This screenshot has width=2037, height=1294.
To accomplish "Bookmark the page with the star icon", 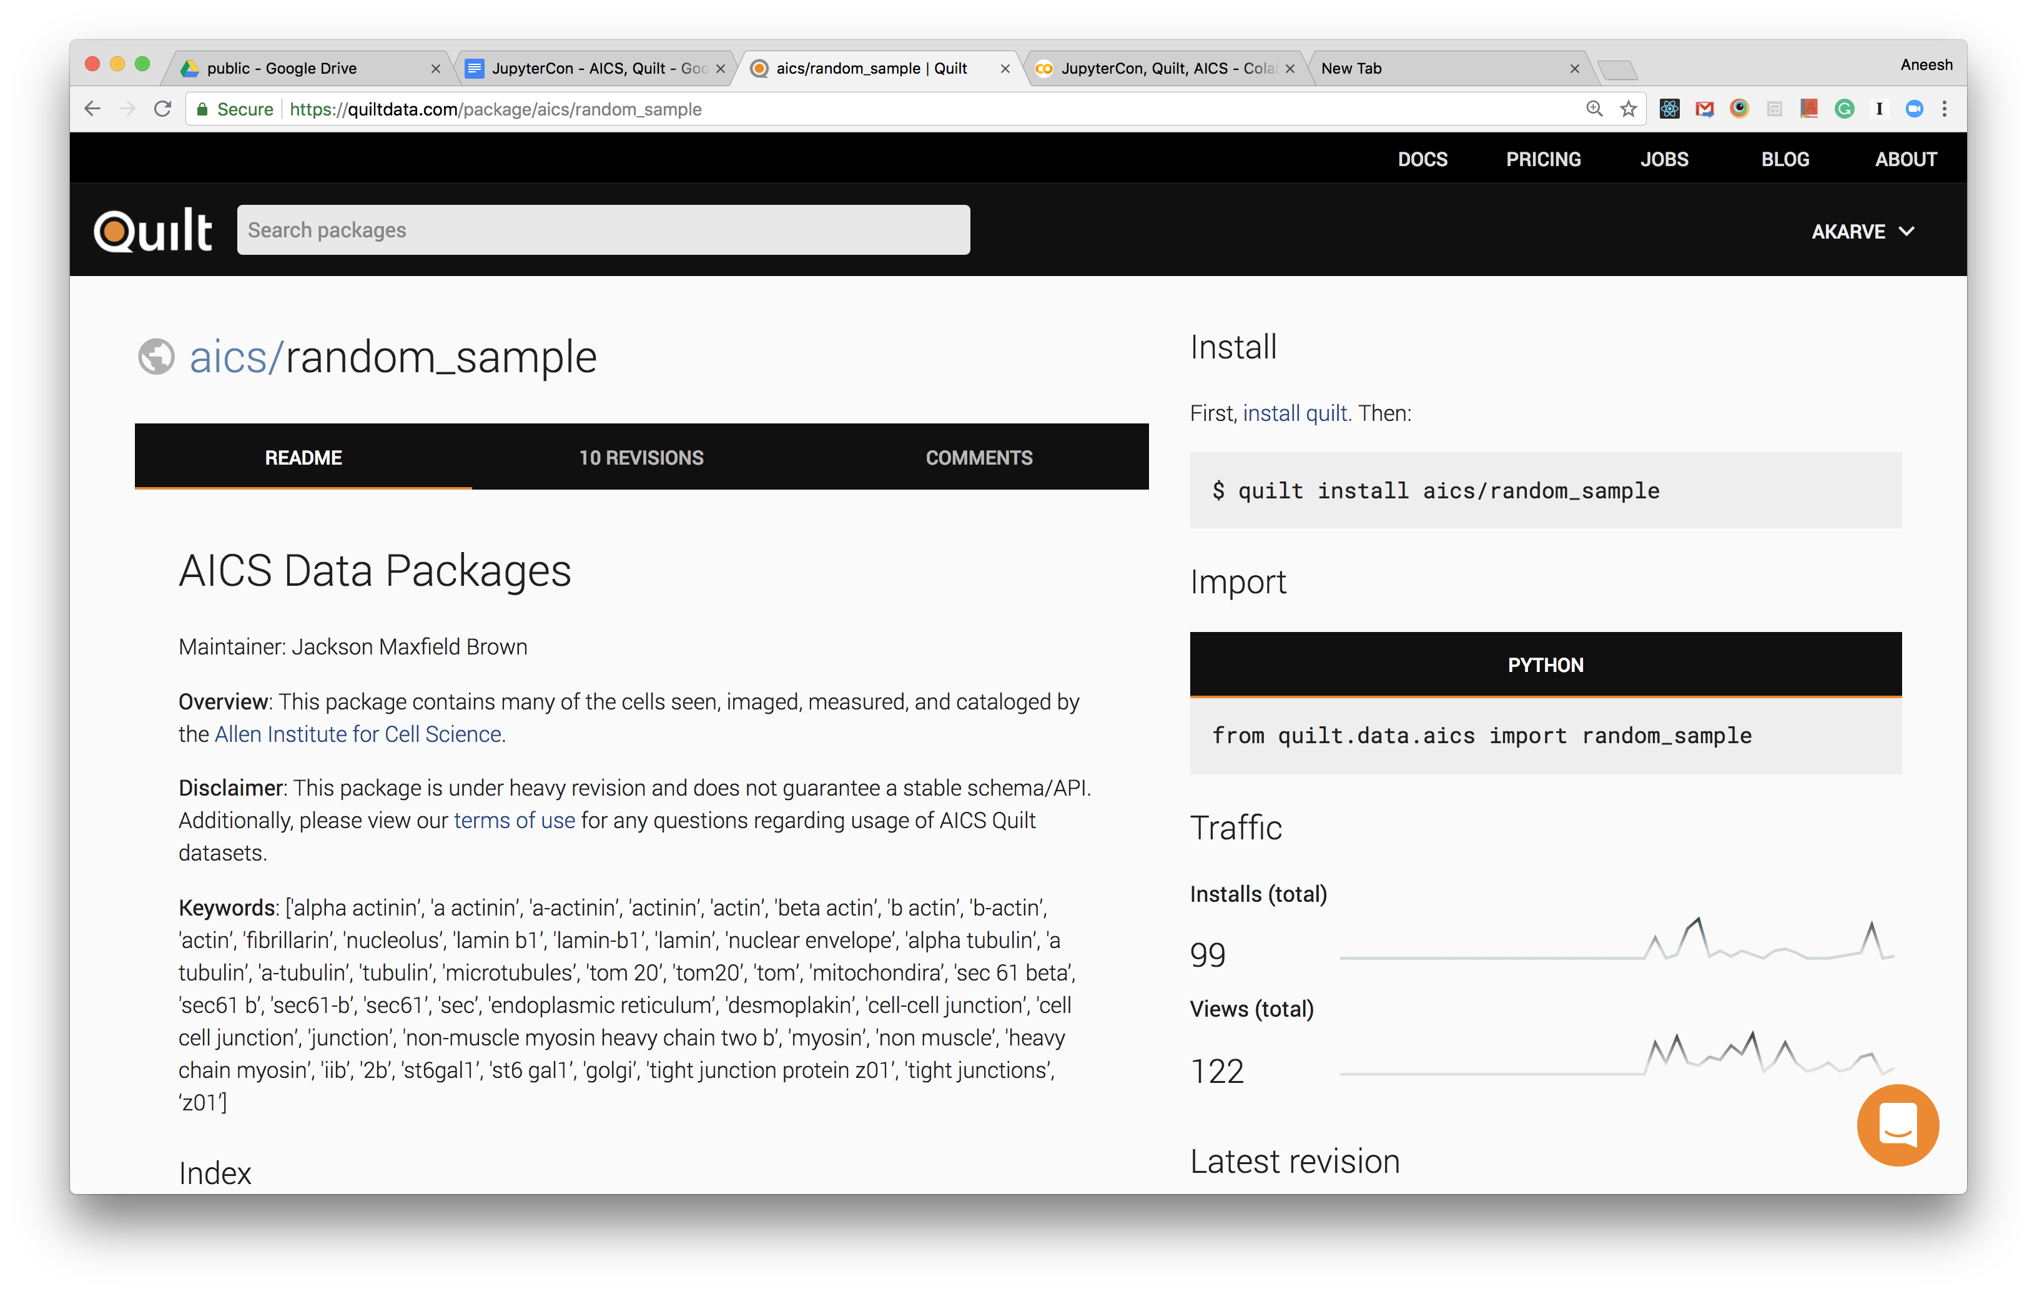I will pyautogui.click(x=1629, y=109).
